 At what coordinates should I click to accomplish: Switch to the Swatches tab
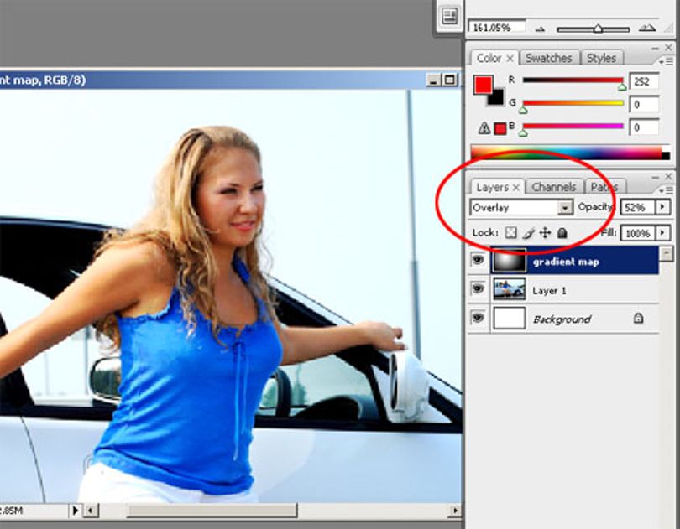(548, 58)
